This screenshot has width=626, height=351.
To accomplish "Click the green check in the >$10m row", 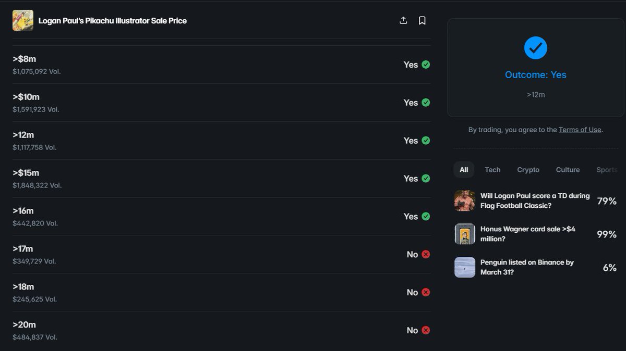I will (426, 103).
